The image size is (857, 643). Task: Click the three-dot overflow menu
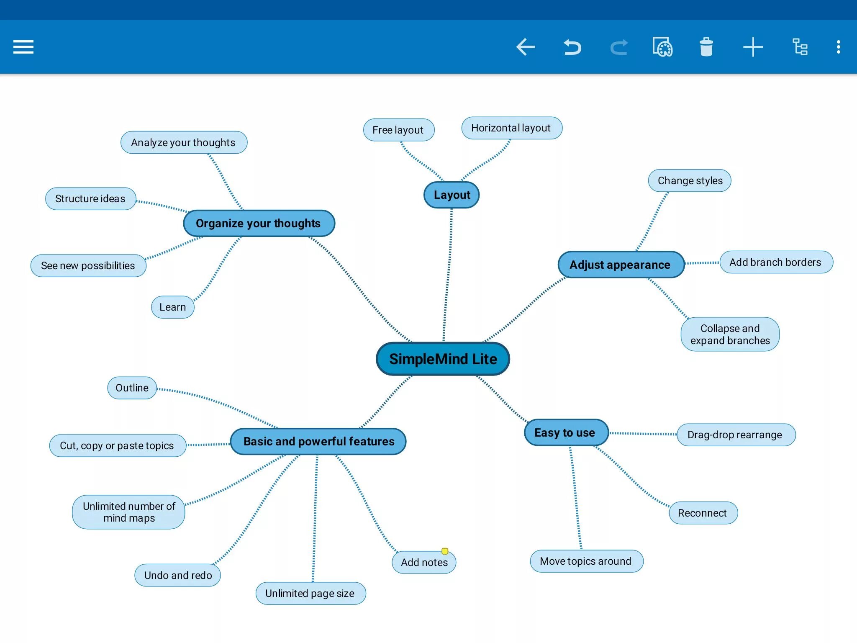838,46
